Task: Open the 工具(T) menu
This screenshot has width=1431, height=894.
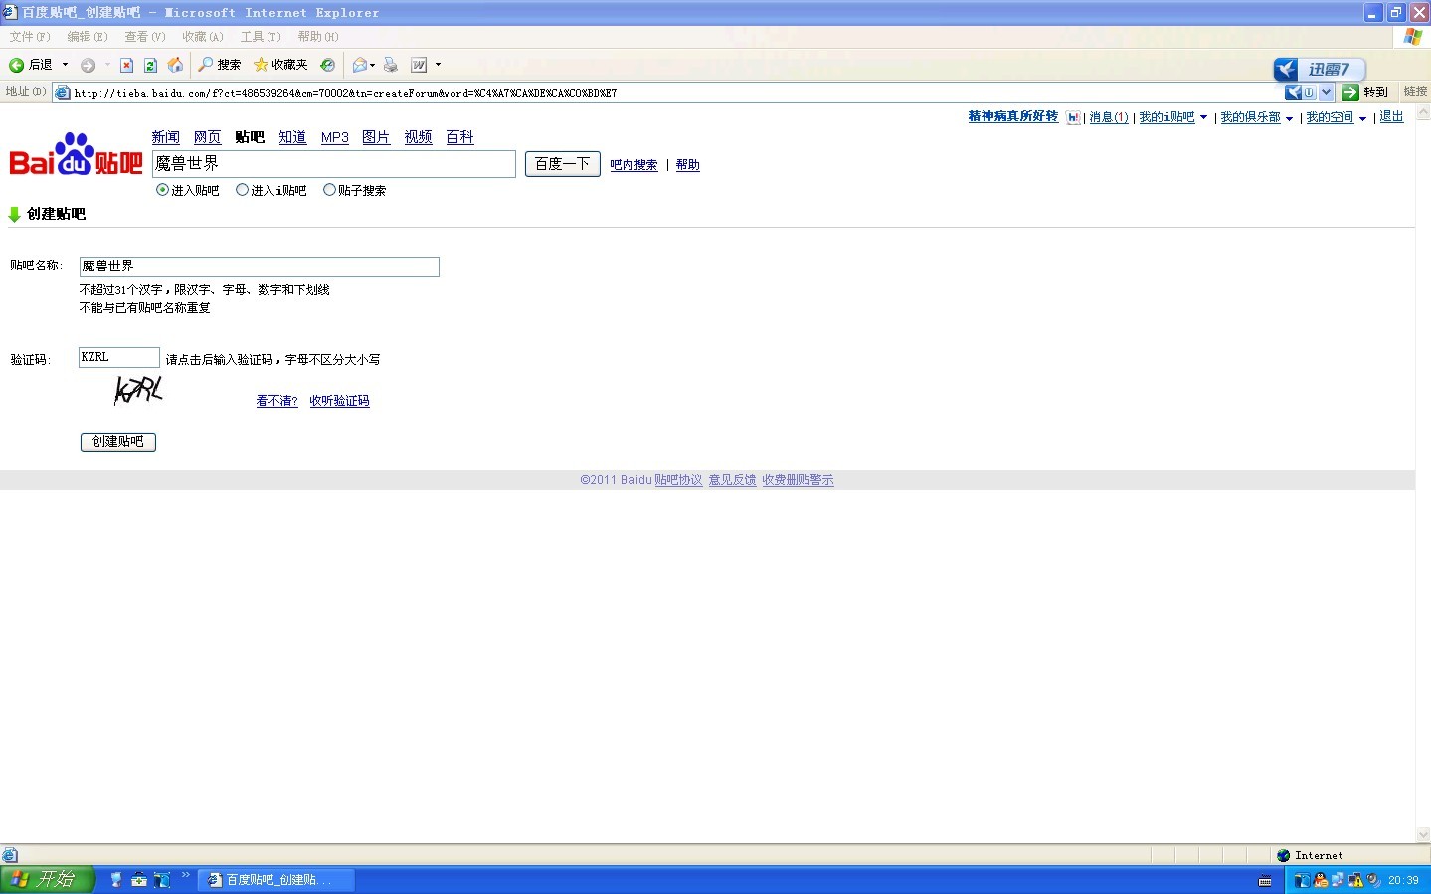Action: 261,37
